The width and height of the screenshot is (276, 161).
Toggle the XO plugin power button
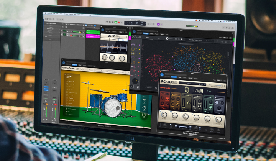[x=134, y=31]
